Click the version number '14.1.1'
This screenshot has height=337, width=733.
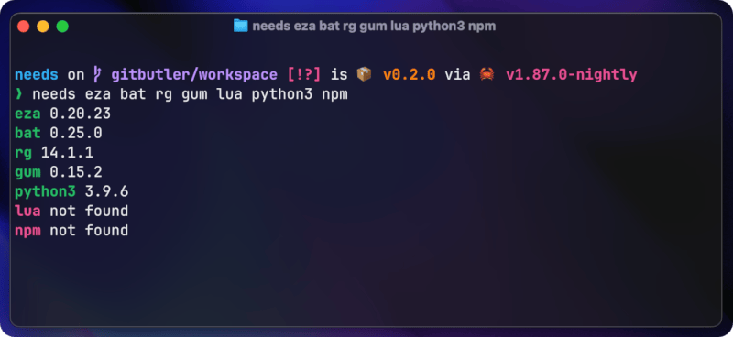[x=67, y=152]
